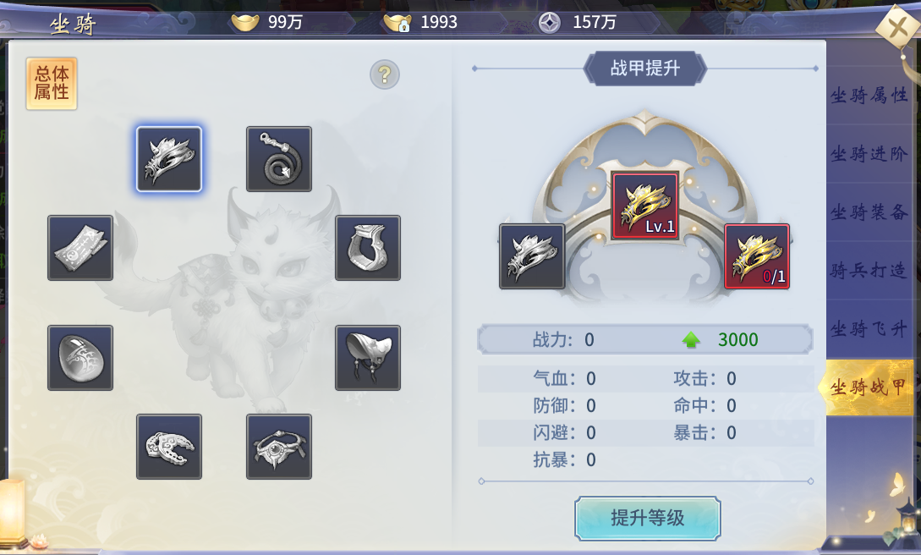Select the rune egg stone slot

[79, 358]
